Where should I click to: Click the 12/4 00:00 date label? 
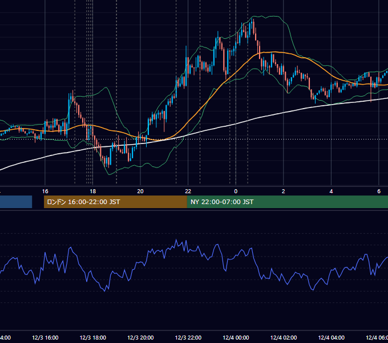(236, 337)
